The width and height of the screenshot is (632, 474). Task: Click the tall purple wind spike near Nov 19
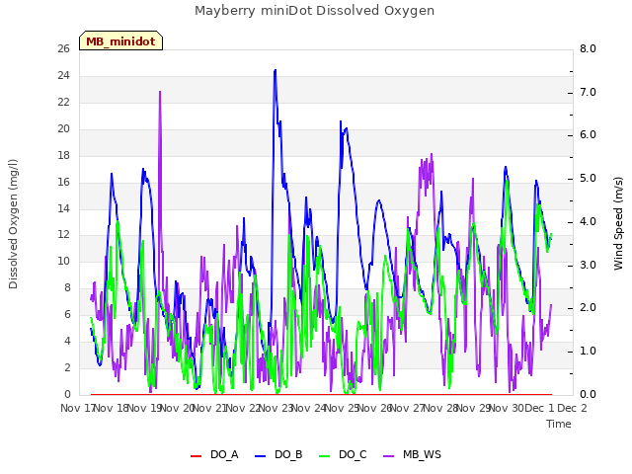(160, 92)
